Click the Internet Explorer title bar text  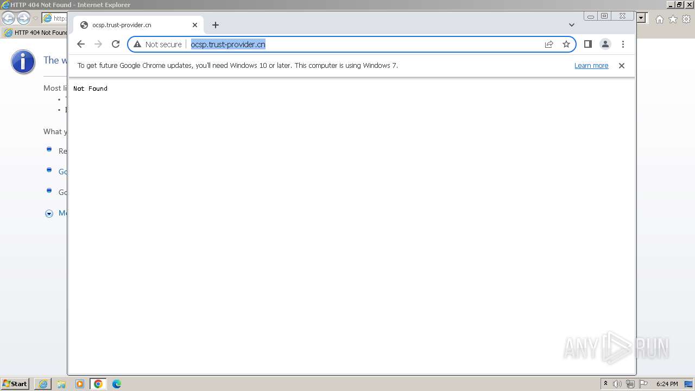click(71, 5)
